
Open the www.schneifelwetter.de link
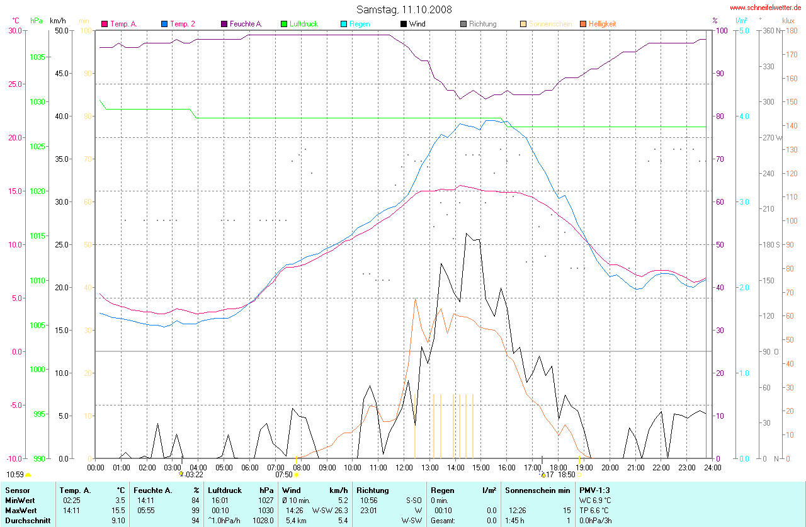point(765,8)
